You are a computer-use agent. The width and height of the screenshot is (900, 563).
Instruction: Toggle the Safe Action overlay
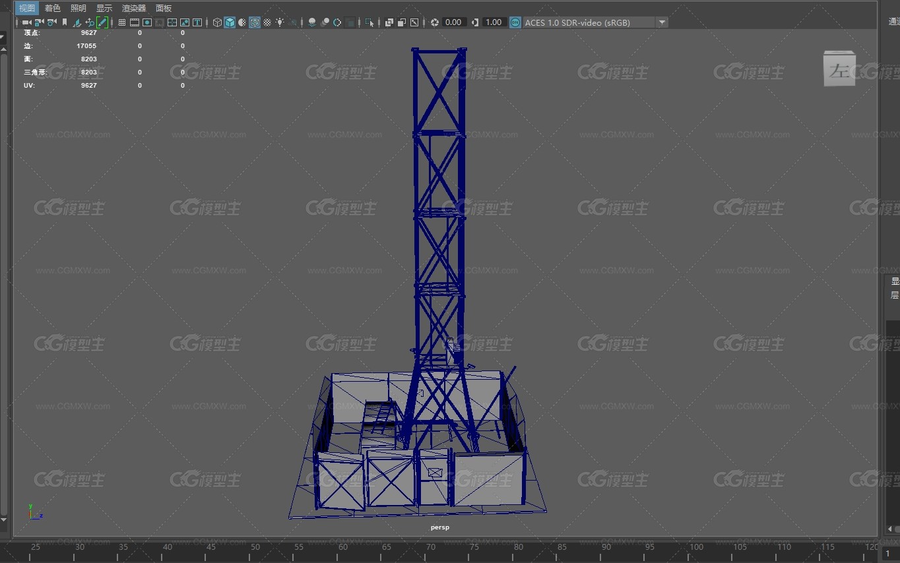click(x=185, y=22)
